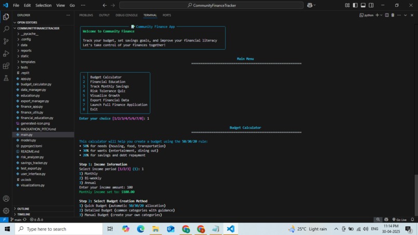Click the taskbar Type here to search box
This screenshot has height=235, width=418.
[59, 229]
